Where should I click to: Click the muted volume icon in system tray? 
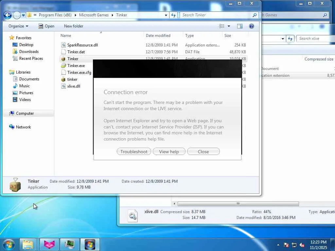302,245
